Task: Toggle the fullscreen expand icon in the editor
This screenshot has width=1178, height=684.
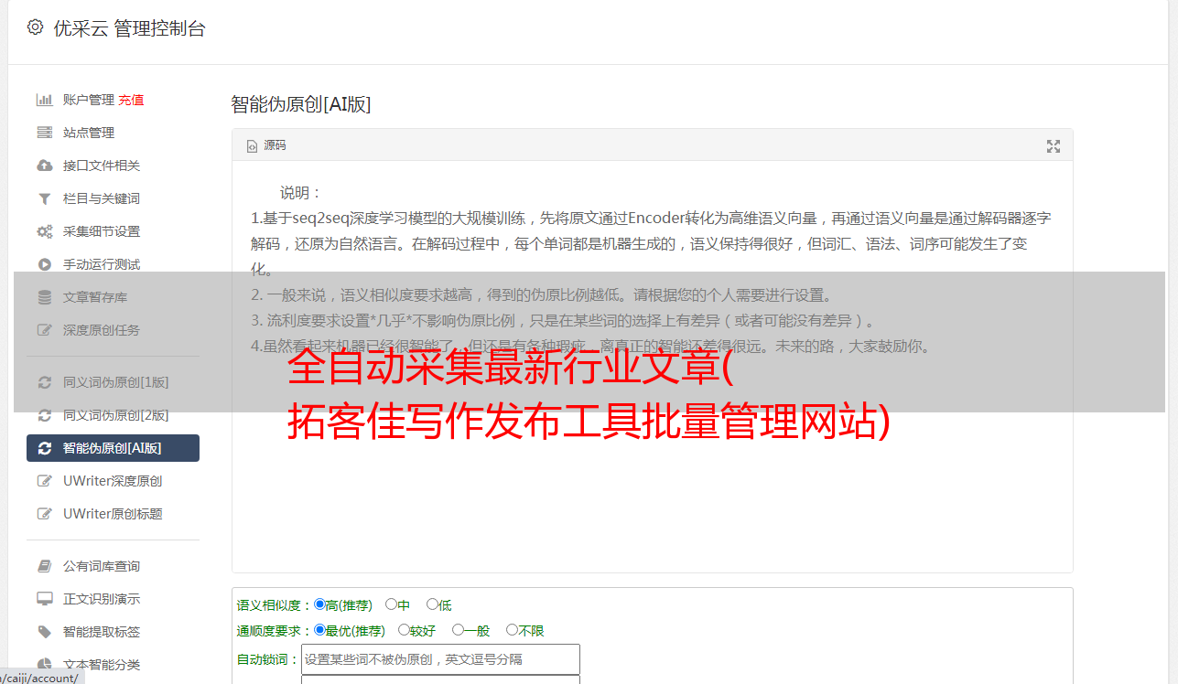Action: [1054, 146]
